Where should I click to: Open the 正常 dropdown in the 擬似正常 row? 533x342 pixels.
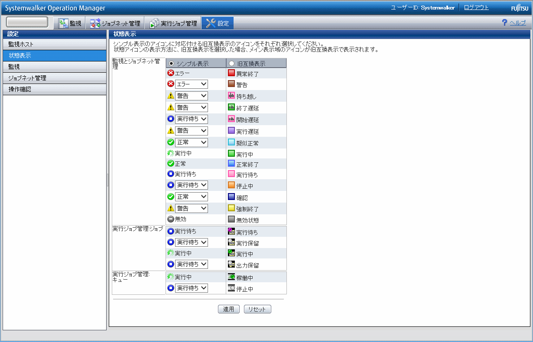coord(192,142)
